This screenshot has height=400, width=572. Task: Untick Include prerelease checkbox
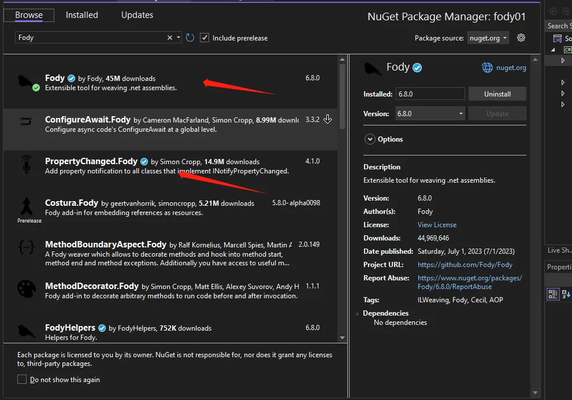pyautogui.click(x=205, y=38)
